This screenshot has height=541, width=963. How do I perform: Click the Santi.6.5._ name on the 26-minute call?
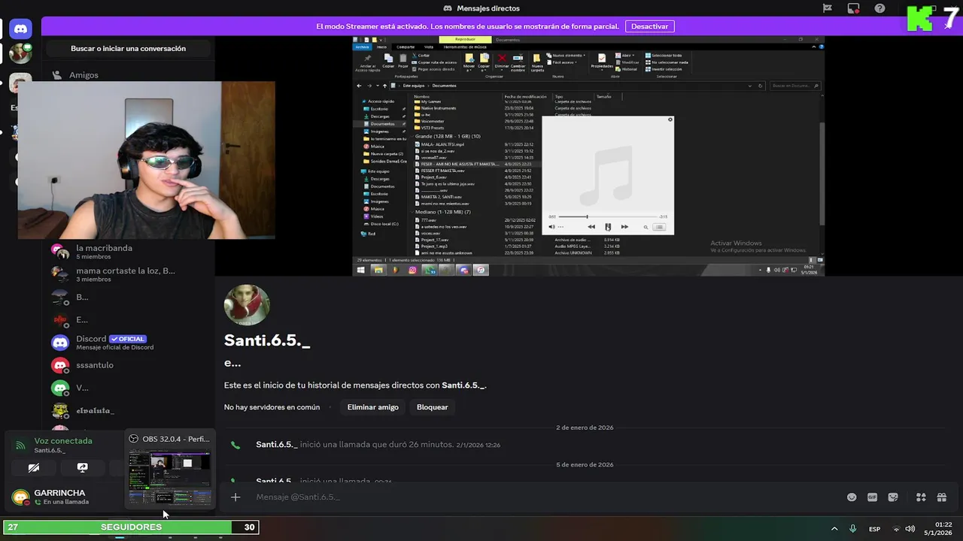click(276, 445)
